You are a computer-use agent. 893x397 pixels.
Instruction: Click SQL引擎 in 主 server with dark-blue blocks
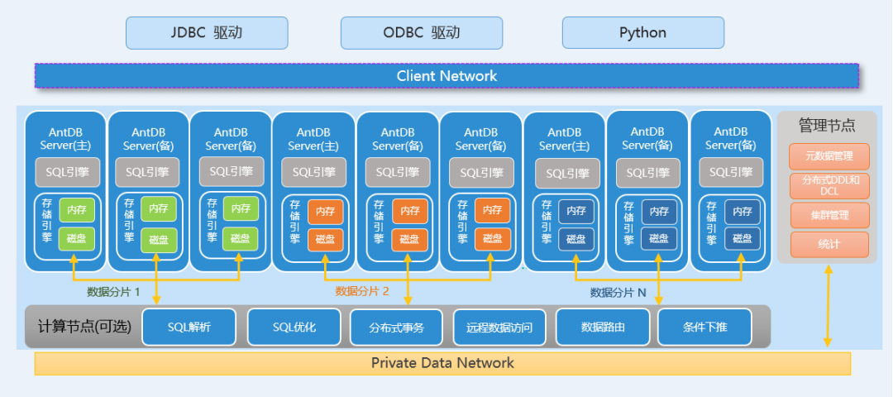(x=567, y=174)
